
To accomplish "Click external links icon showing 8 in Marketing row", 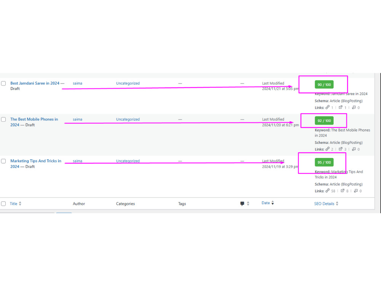I will [343, 190].
